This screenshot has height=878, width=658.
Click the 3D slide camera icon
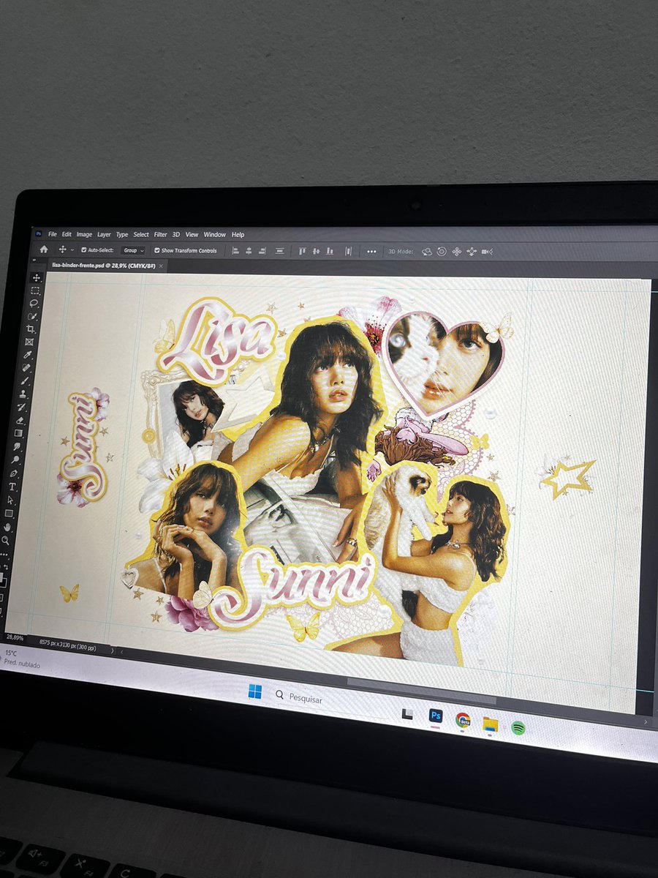(x=472, y=252)
